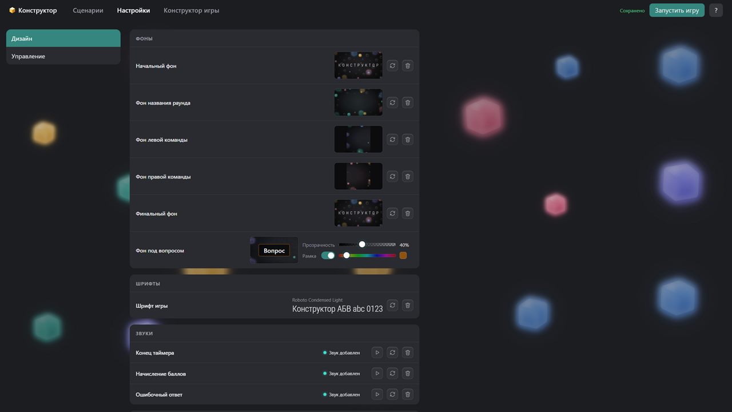Delete the Фон названия раунда background
The image size is (732, 412).
pyautogui.click(x=407, y=102)
